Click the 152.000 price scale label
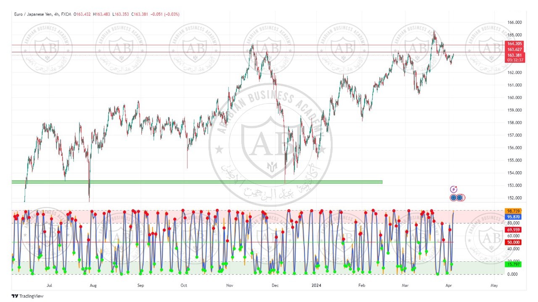The image size is (538, 302). click(x=514, y=198)
